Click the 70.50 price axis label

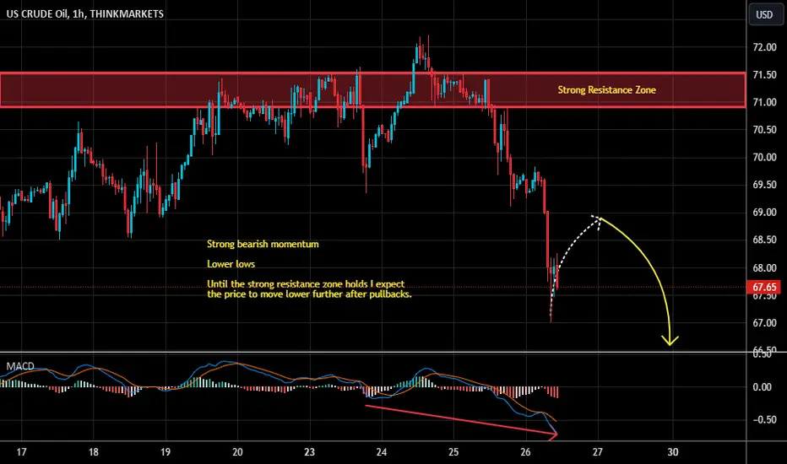coord(764,130)
